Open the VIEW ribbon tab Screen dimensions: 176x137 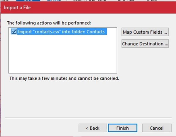point(152,1)
